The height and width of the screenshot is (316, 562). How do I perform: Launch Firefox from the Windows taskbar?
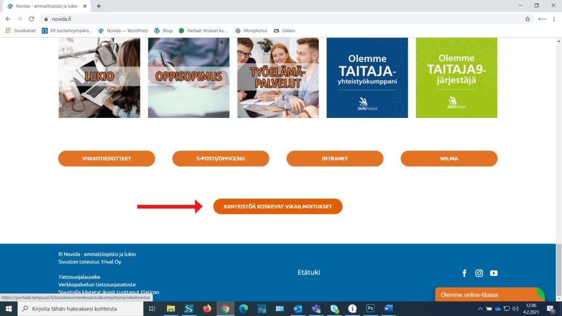coord(207,309)
